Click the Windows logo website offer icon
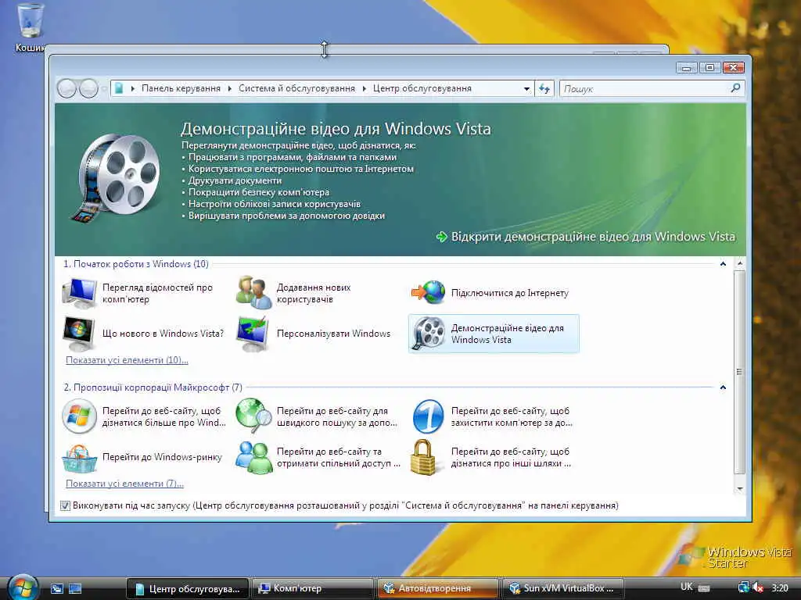801x600 pixels. click(79, 416)
